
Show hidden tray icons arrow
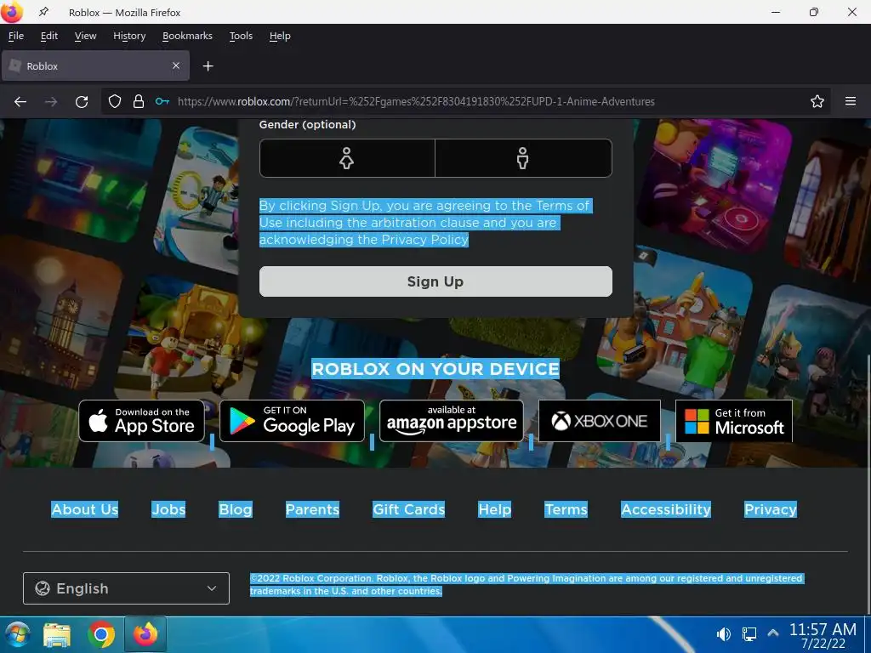tap(772, 633)
